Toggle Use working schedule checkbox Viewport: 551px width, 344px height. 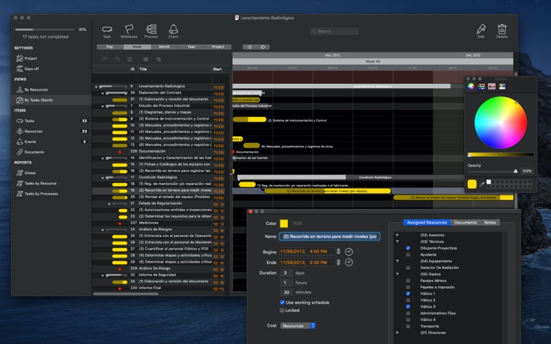[282, 302]
